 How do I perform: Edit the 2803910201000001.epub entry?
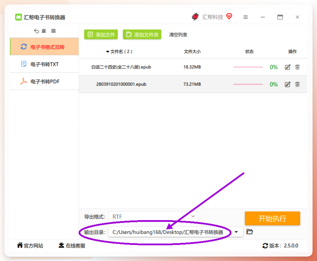pyautogui.click(x=288, y=84)
